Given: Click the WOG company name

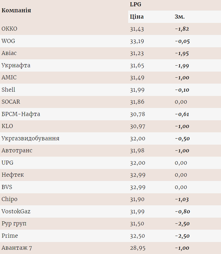Looking at the screenshot, I should point(8,41).
